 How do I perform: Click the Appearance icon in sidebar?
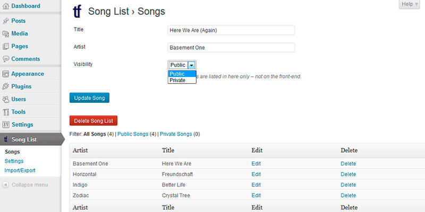click(6, 74)
